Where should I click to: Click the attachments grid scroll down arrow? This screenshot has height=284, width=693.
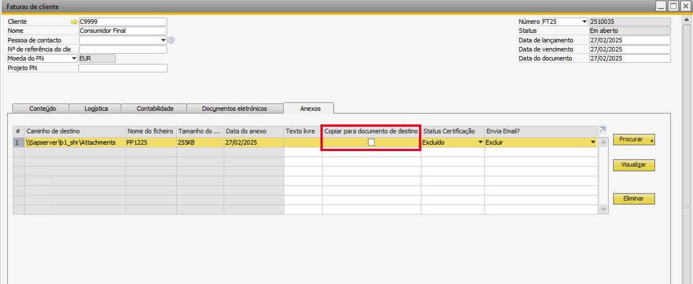tap(603, 209)
